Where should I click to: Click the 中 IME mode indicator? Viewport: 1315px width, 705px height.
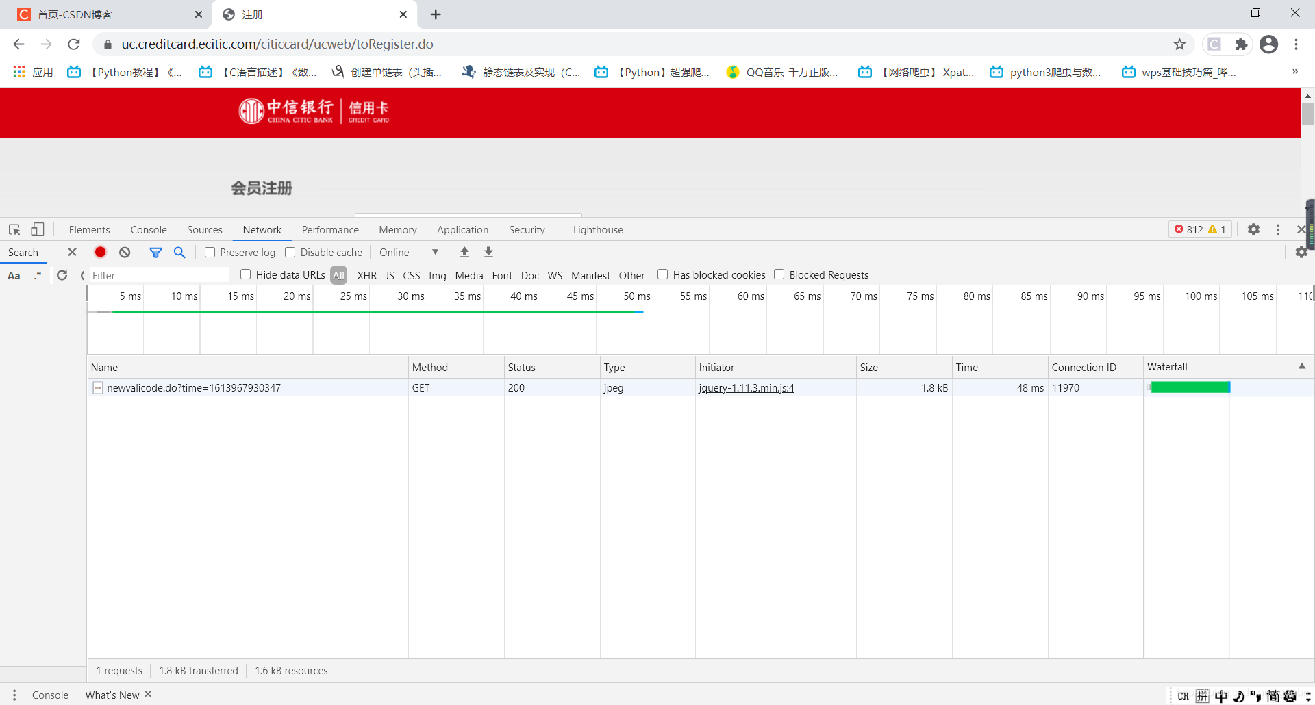click(x=1221, y=696)
